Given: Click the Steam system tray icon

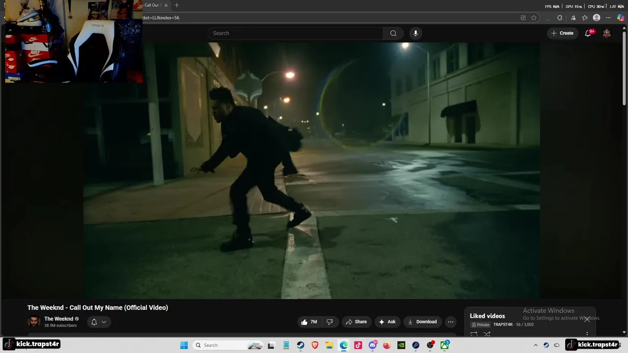Looking at the screenshot, I should click(546, 345).
